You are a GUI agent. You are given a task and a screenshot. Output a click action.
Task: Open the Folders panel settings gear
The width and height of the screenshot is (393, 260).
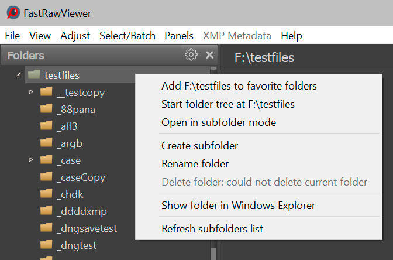[191, 55]
